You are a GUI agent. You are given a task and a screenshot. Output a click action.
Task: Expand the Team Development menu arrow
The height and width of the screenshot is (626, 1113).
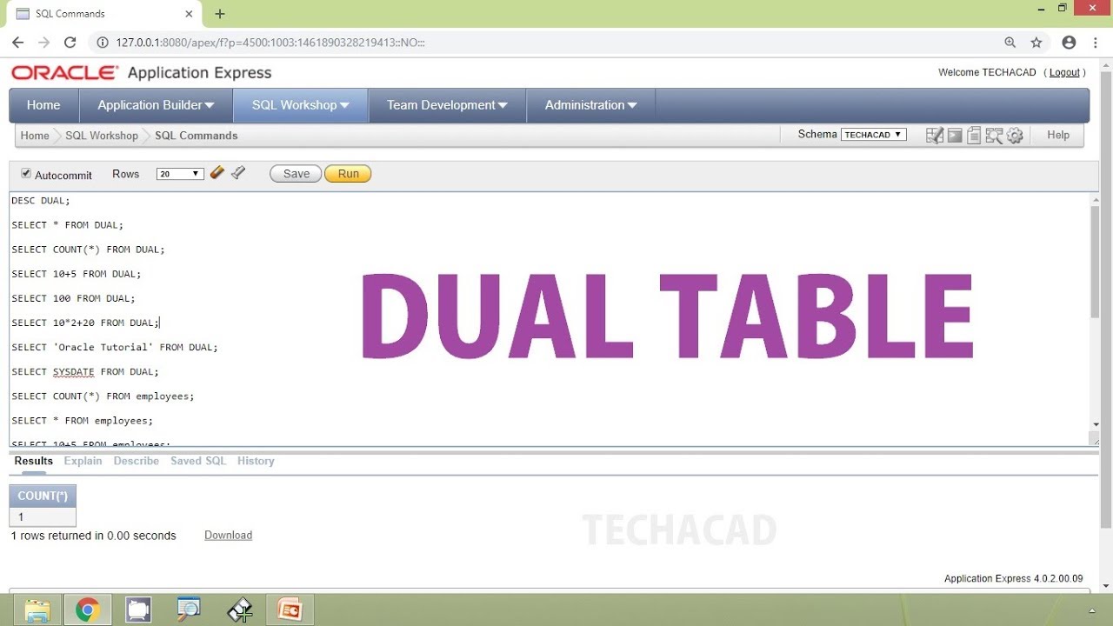pos(503,105)
